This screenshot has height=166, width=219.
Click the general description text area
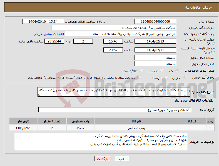click(x=114, y=92)
